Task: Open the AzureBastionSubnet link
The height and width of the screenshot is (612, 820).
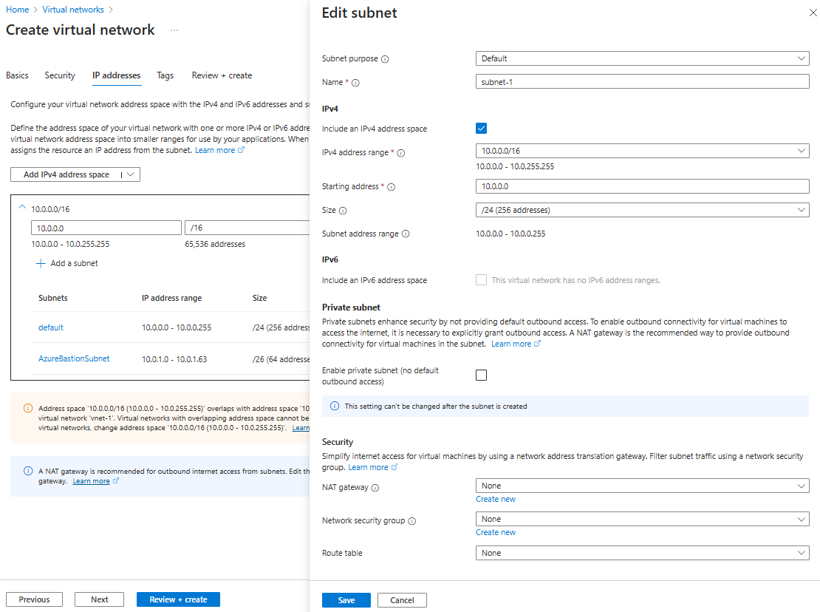Action: click(74, 357)
